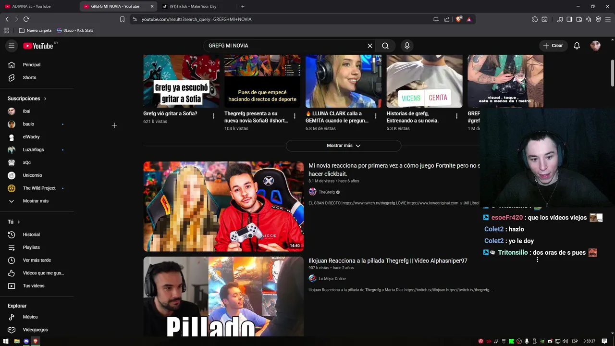Click the share page icon in address bar
Image resolution: width=615 pixels, height=346 pixels.
[447, 19]
